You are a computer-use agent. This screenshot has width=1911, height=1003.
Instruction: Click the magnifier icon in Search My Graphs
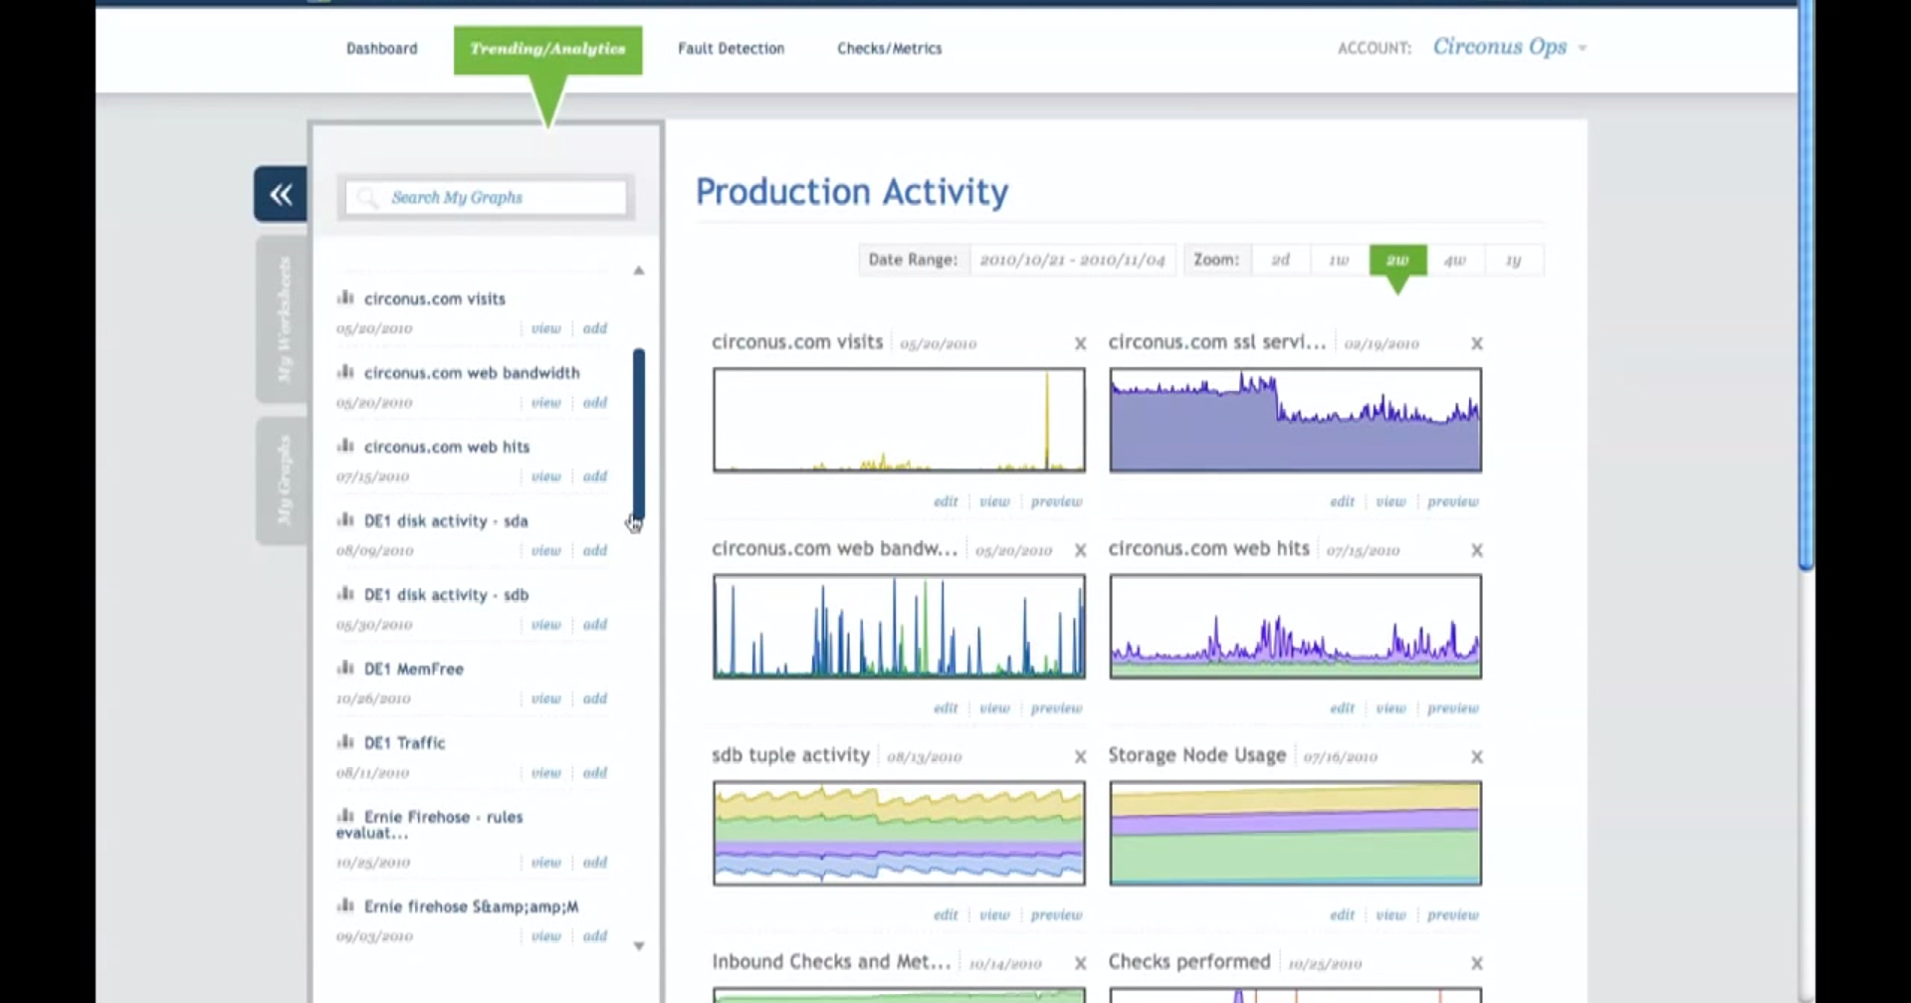coord(367,197)
